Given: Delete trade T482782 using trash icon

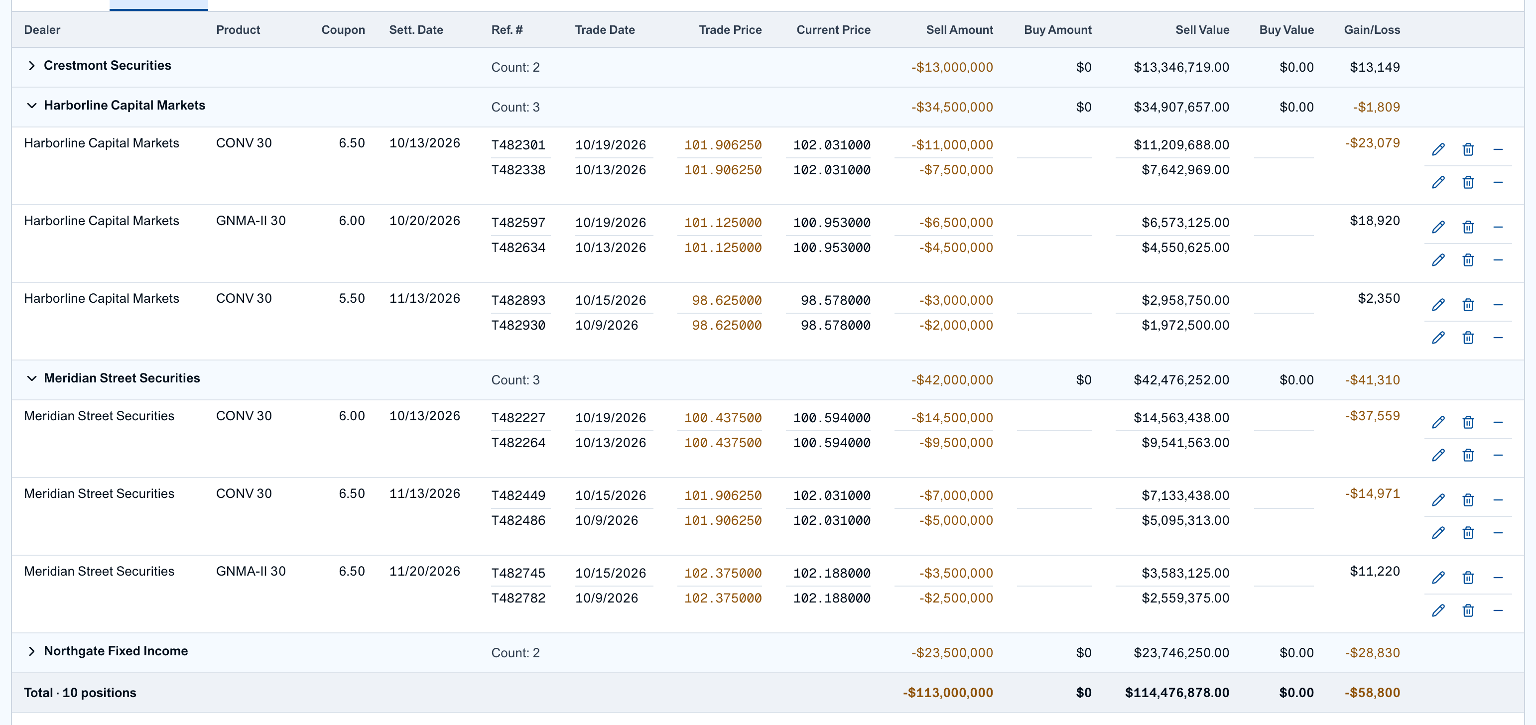Looking at the screenshot, I should coord(1468,610).
